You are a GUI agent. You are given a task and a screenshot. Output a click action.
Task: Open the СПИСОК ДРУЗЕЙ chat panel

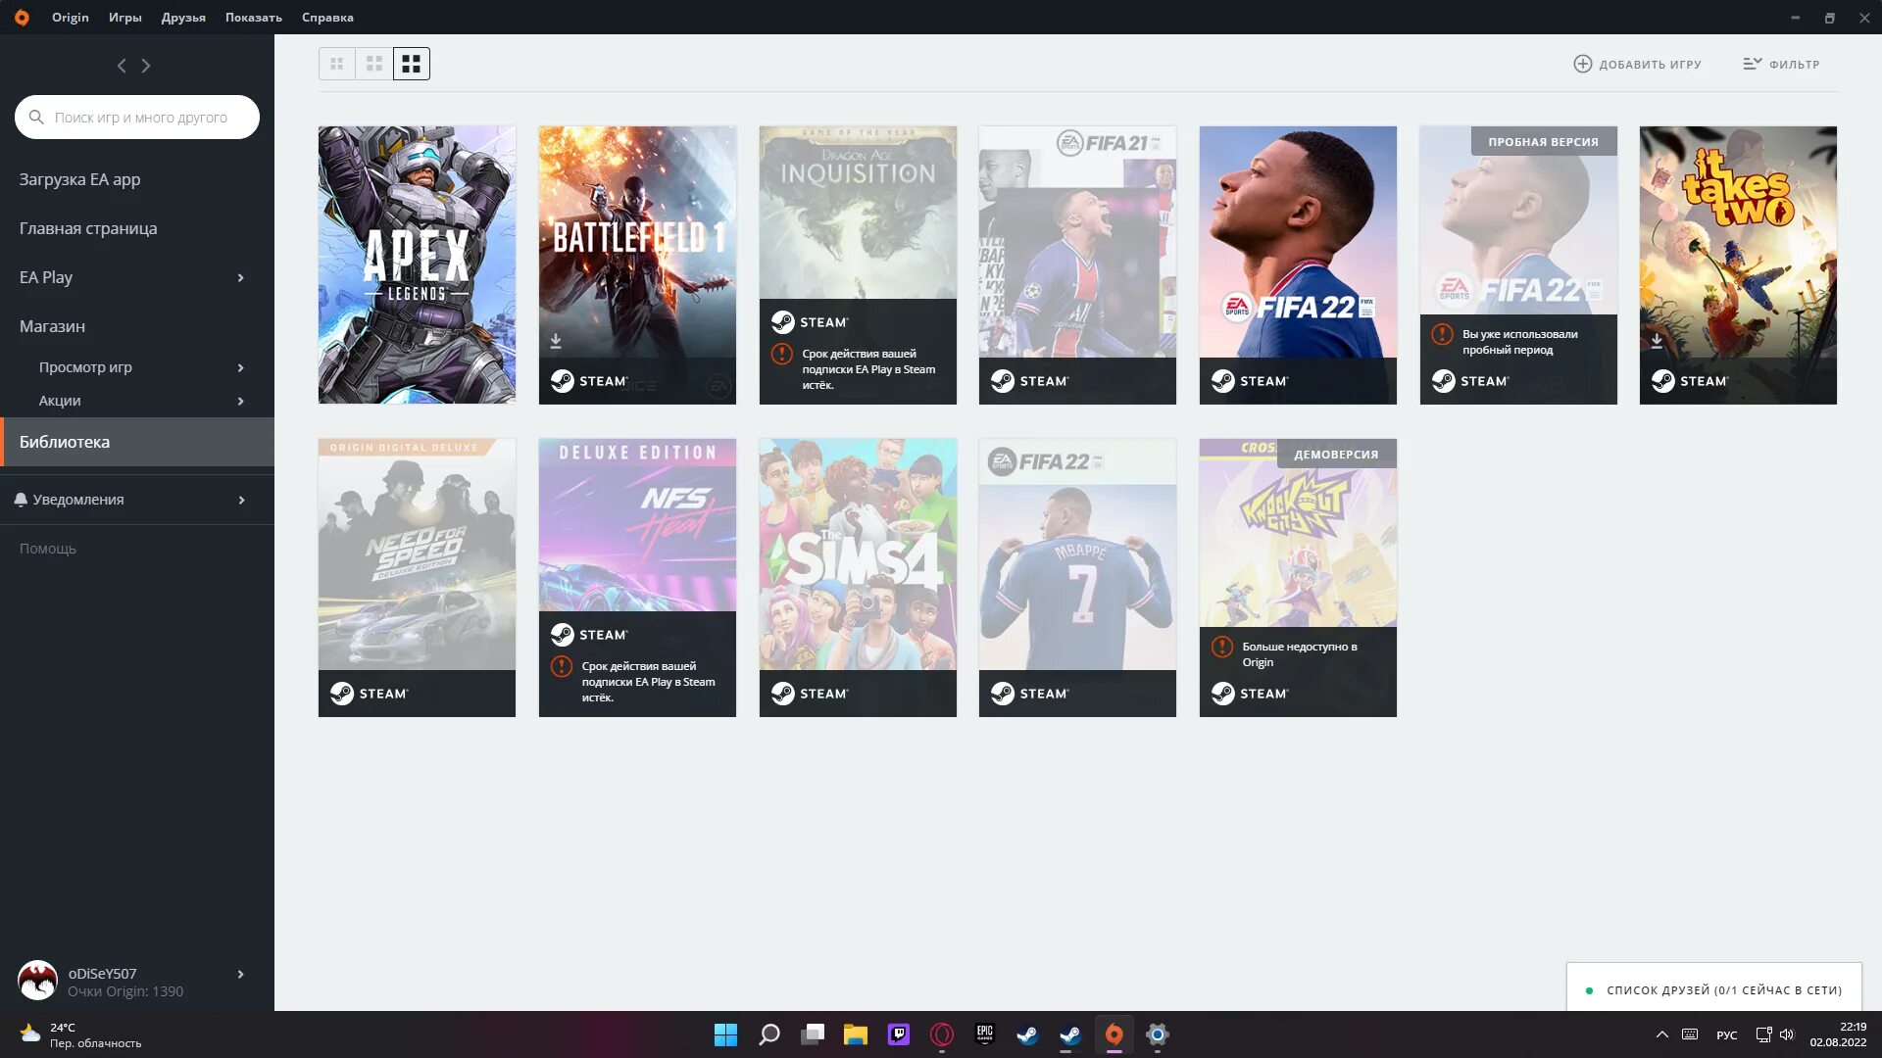(x=1713, y=989)
